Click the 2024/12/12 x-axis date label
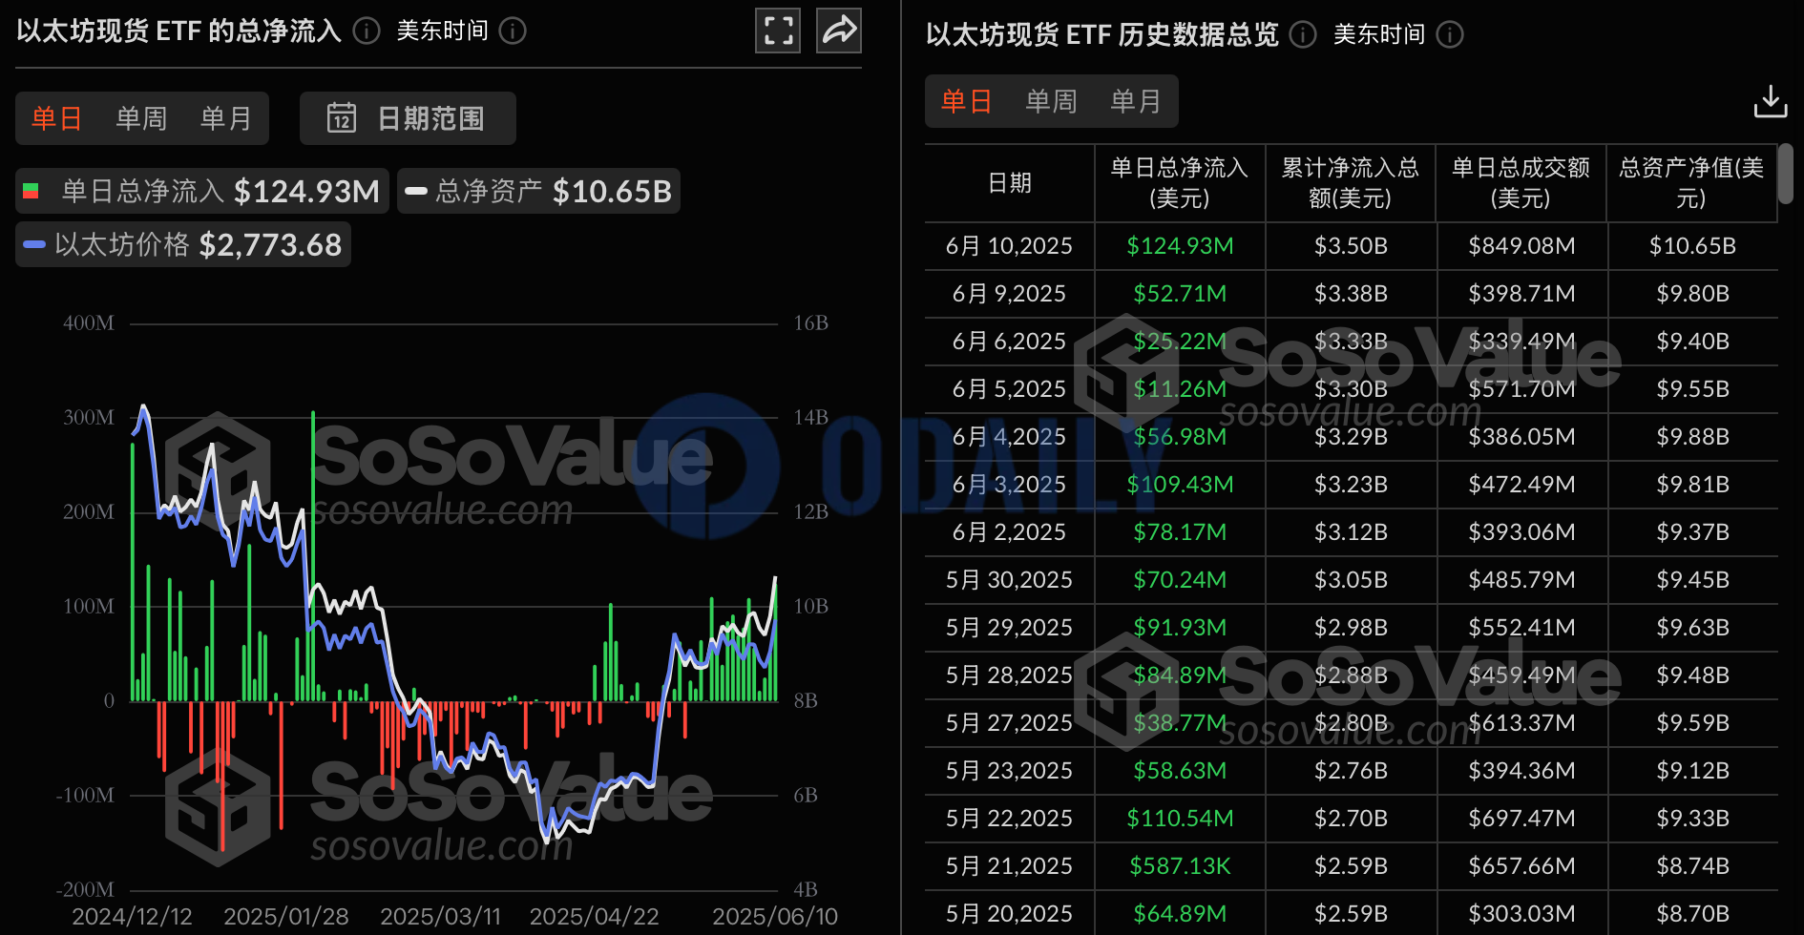This screenshot has height=935, width=1804. [132, 917]
